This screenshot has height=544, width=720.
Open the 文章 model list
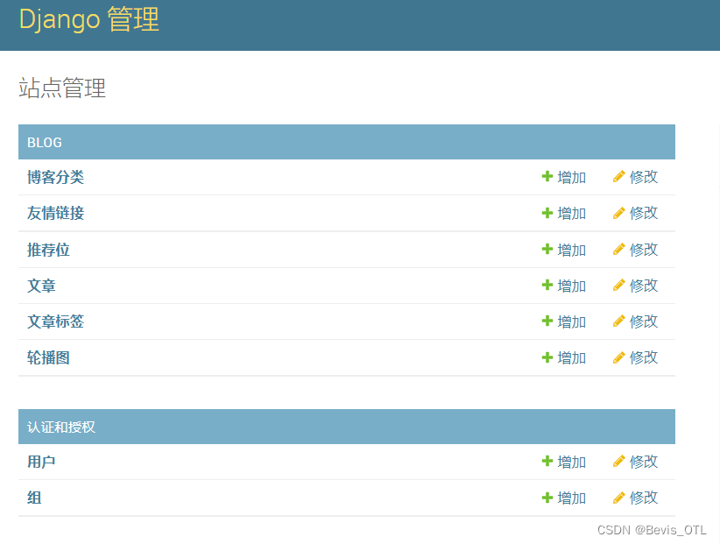coord(40,285)
